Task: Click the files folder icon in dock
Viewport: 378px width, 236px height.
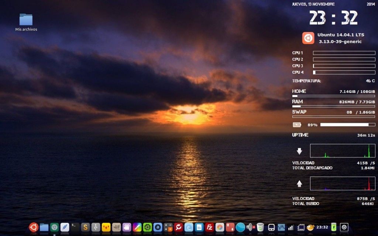Action: pyautogui.click(x=44, y=227)
